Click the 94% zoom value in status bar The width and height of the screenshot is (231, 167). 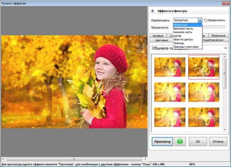click(x=192, y=164)
